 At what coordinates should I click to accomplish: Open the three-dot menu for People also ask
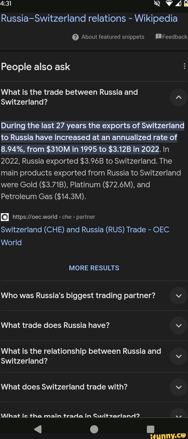click(x=184, y=66)
